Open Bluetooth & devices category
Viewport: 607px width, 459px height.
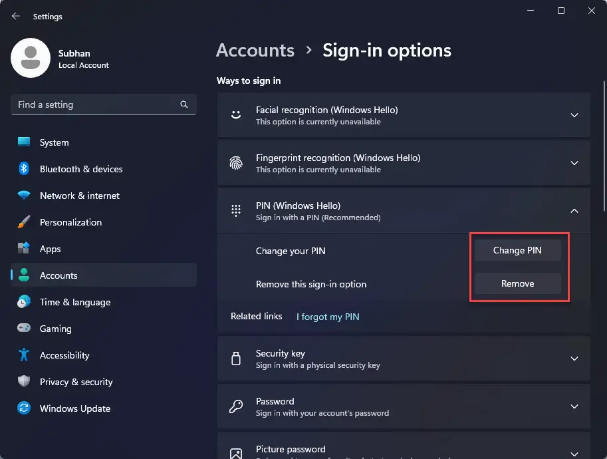(104, 169)
